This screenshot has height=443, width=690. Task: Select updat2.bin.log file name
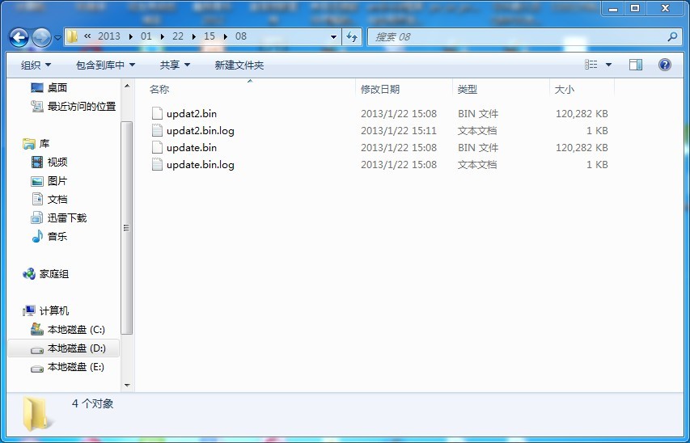(201, 131)
